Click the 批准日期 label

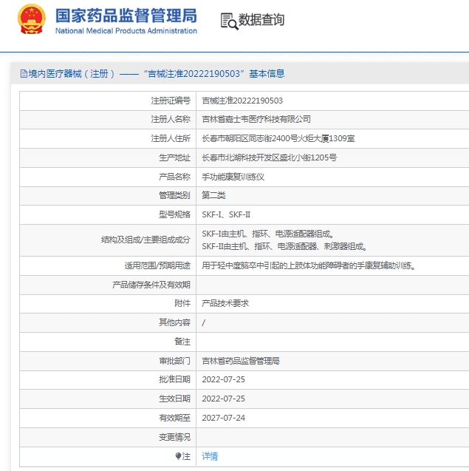[x=174, y=379]
